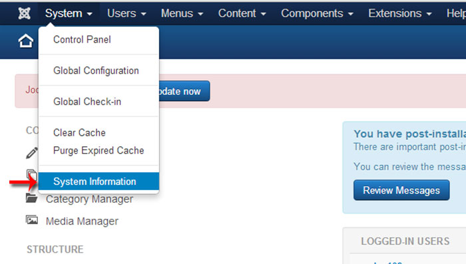Click the pencil icon in the sidebar
Screen dimensions: 466x264
coord(32,153)
